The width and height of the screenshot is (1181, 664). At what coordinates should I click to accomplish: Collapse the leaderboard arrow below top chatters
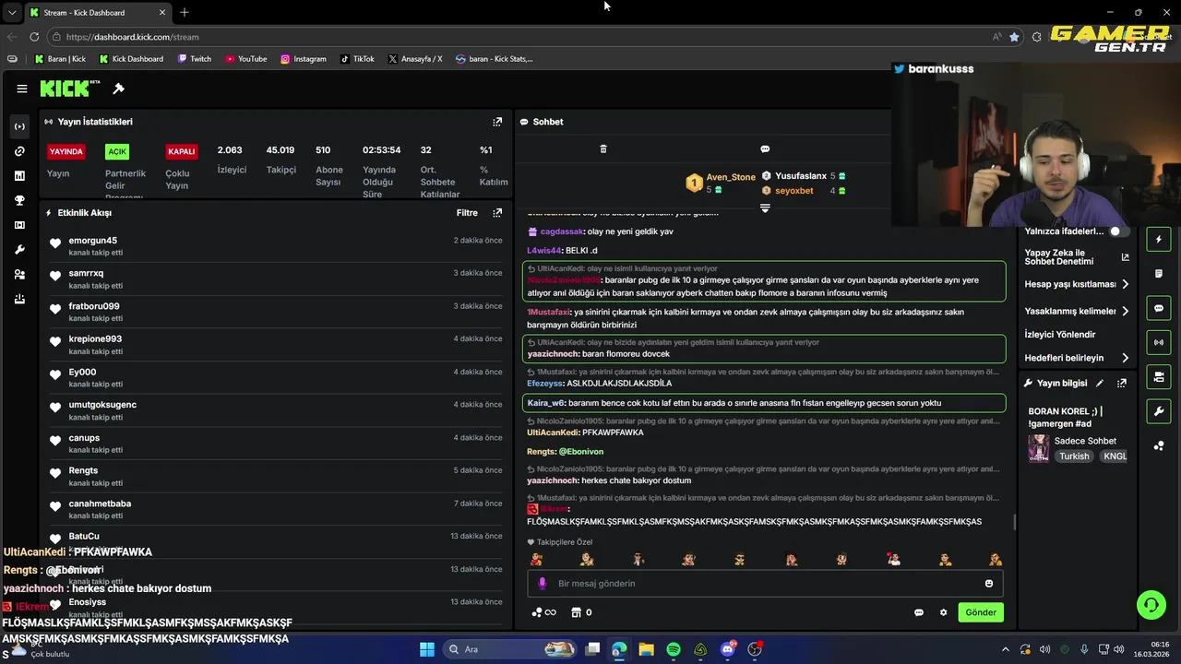tap(765, 208)
